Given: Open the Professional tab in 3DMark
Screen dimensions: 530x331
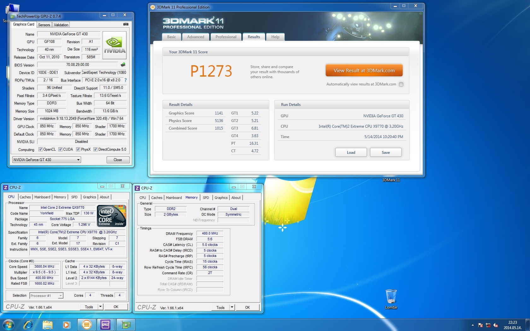Looking at the screenshot, I should (226, 37).
